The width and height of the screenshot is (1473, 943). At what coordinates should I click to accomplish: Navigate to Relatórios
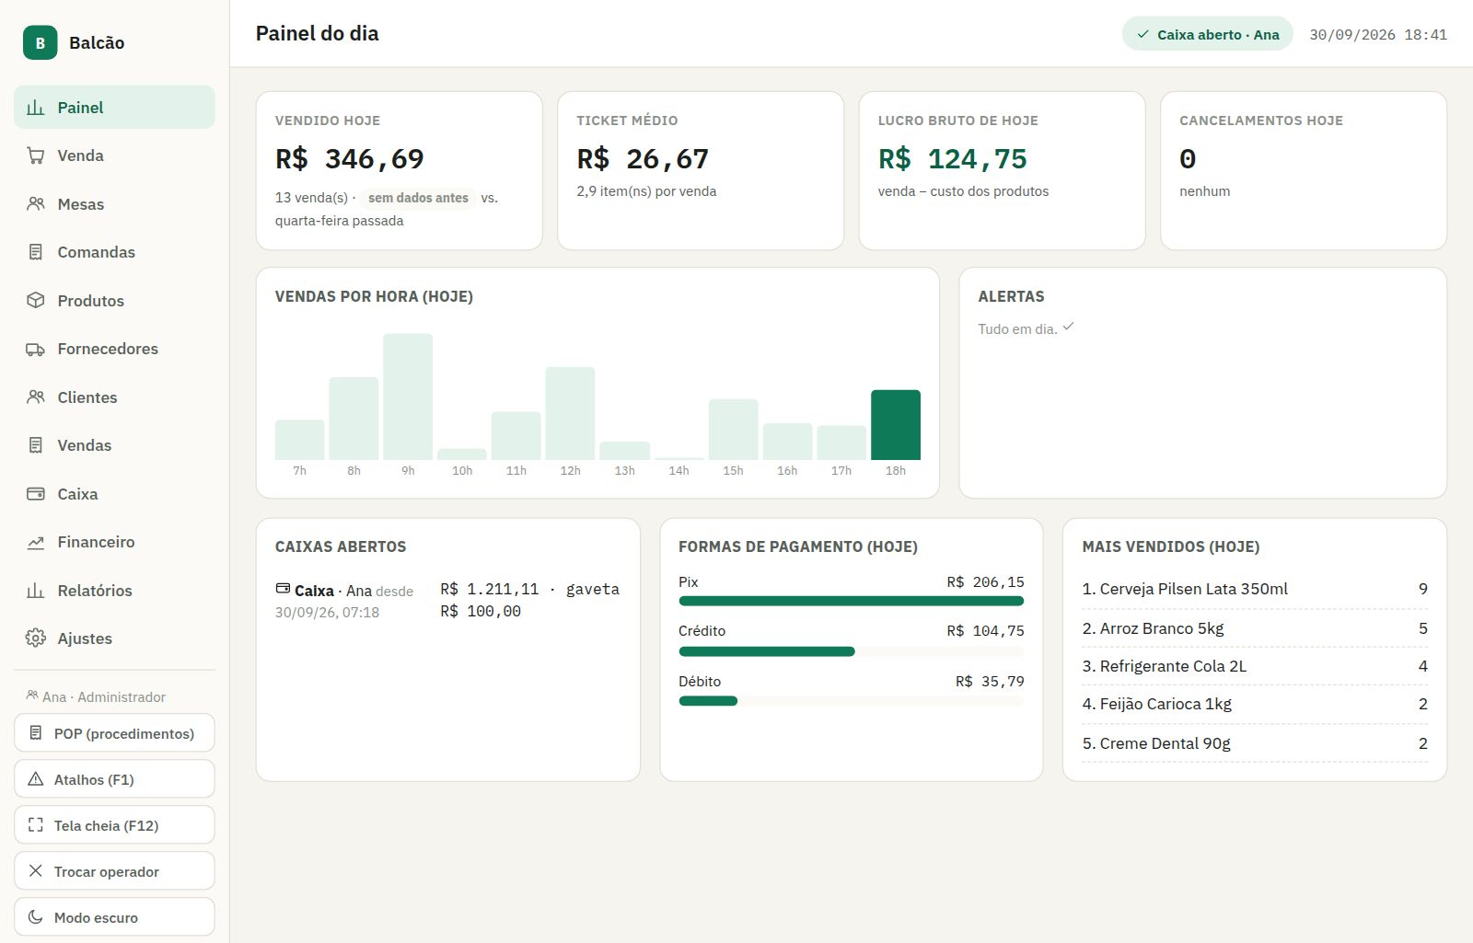[114, 591]
